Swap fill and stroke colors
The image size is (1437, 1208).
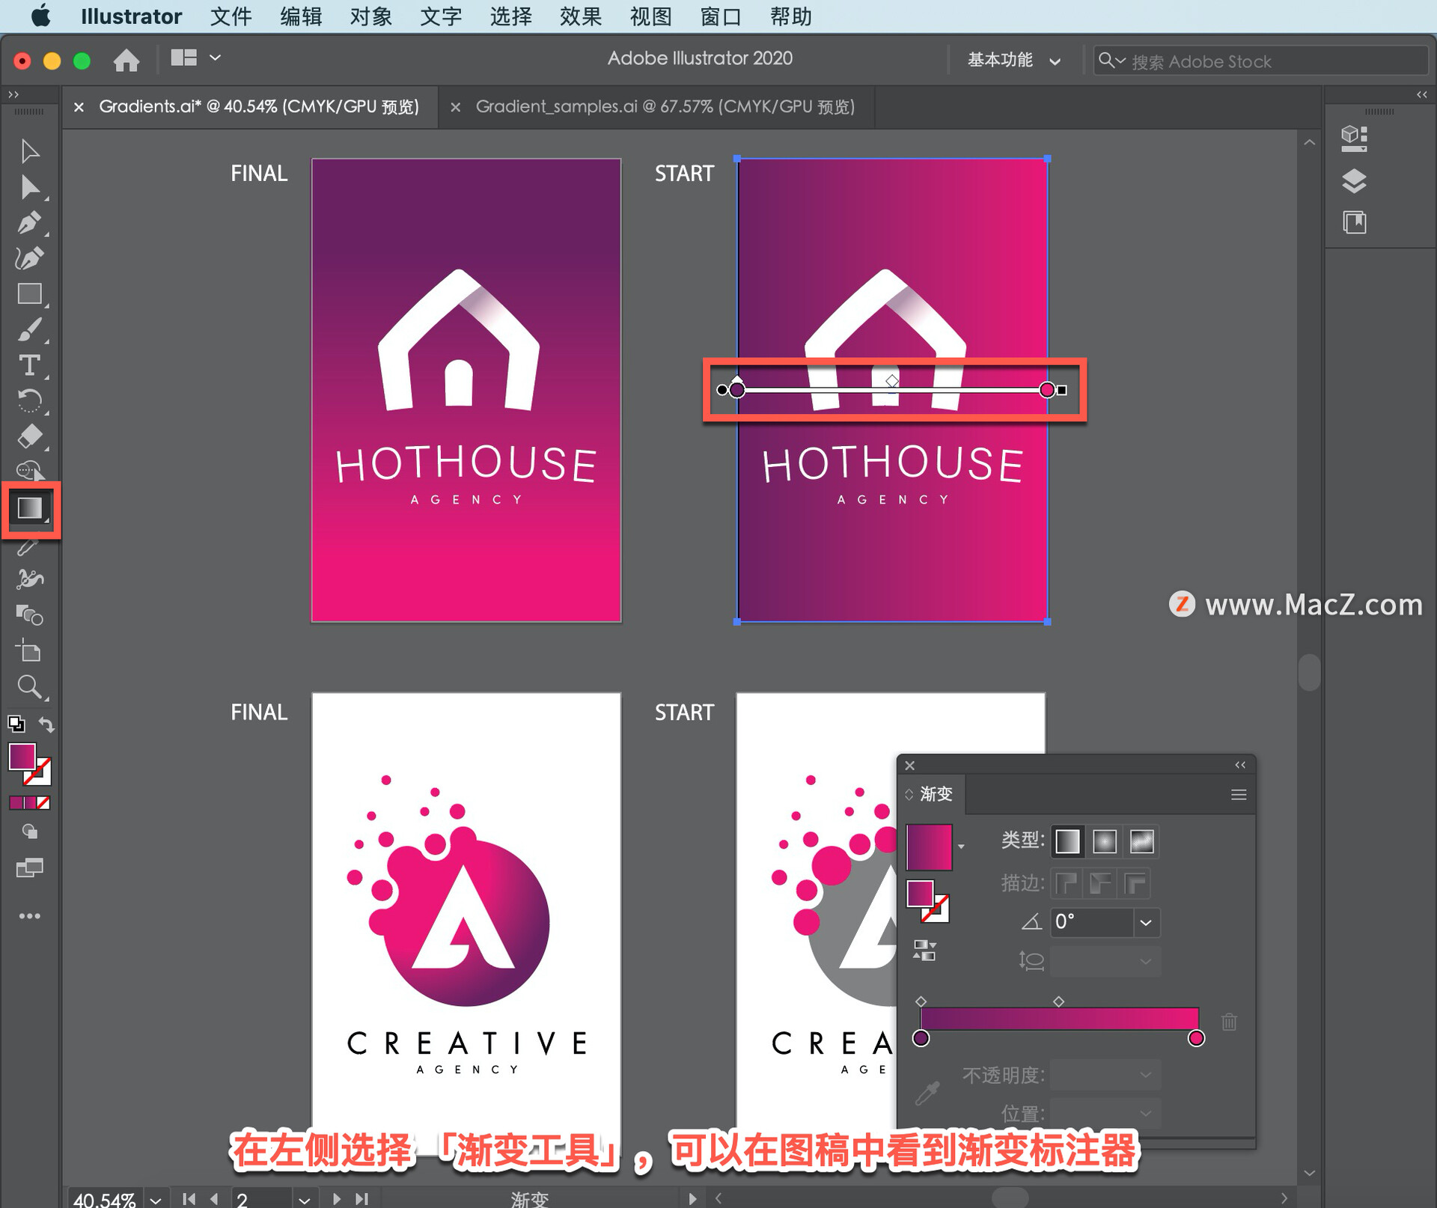46,725
